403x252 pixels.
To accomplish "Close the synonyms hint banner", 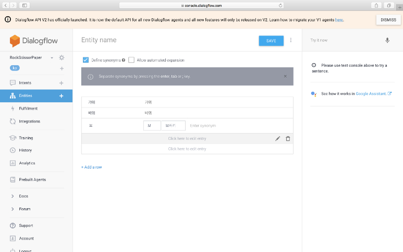I will point(285,76).
